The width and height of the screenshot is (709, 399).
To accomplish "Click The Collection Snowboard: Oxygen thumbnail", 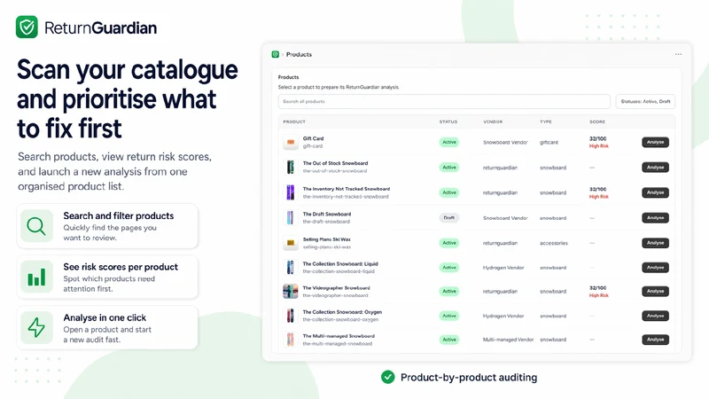I will click(x=291, y=316).
